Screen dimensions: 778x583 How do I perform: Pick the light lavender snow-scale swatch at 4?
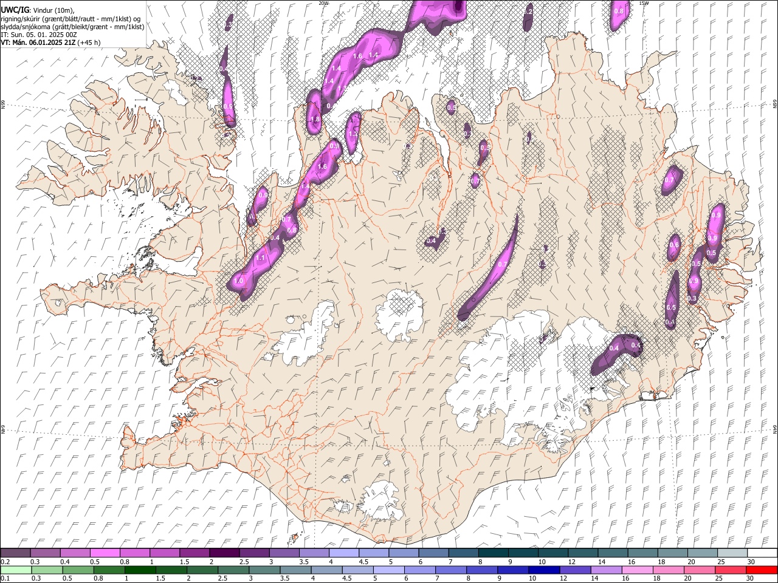(x=343, y=553)
